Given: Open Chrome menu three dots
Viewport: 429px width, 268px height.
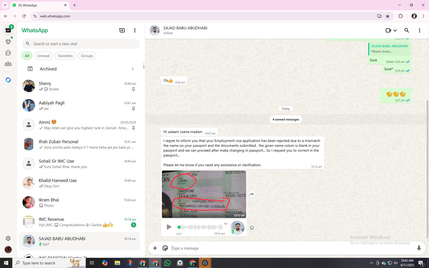Looking at the screenshot, I should pos(423,16).
